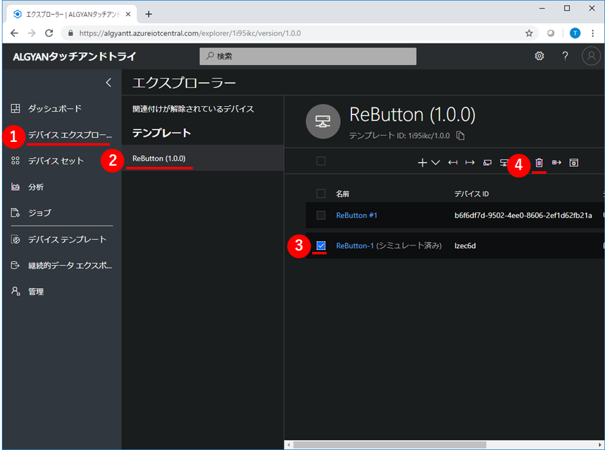This screenshot has height=450, width=605.
Task: Sort by the デバイス ID column header
Action: 471,194
